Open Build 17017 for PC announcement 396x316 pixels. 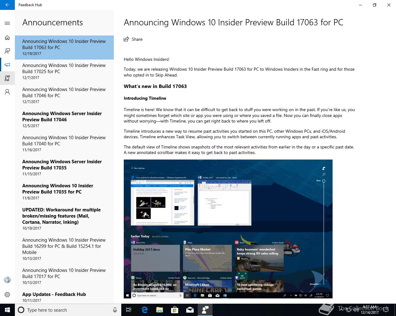tap(64, 276)
